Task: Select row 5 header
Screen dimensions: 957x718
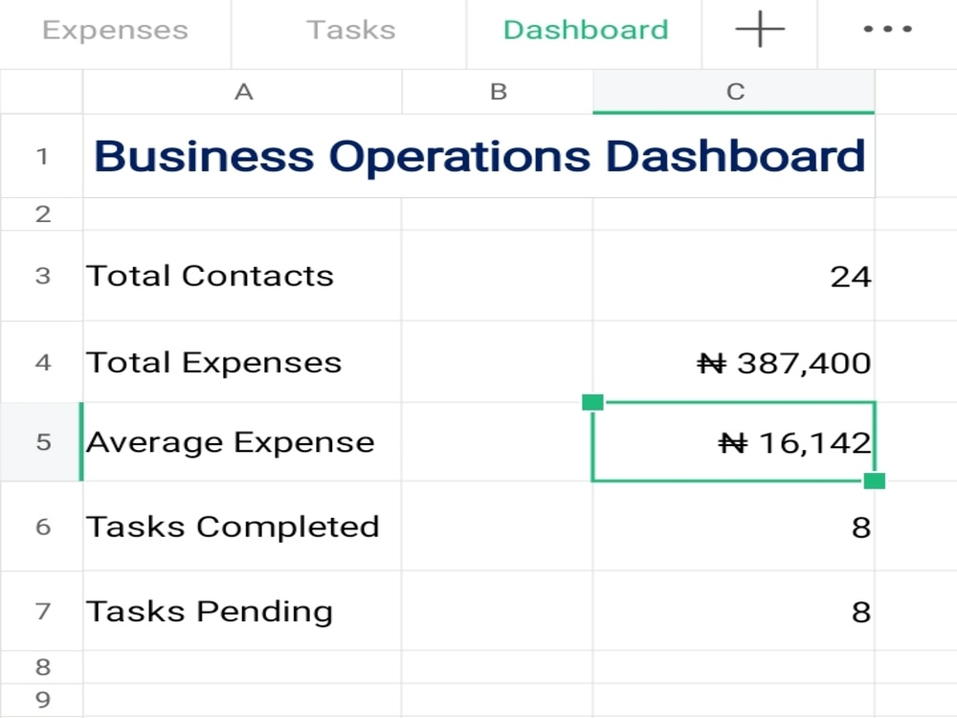Action: 41,441
